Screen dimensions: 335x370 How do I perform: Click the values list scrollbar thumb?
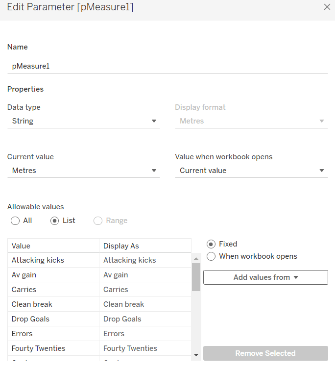click(196, 277)
